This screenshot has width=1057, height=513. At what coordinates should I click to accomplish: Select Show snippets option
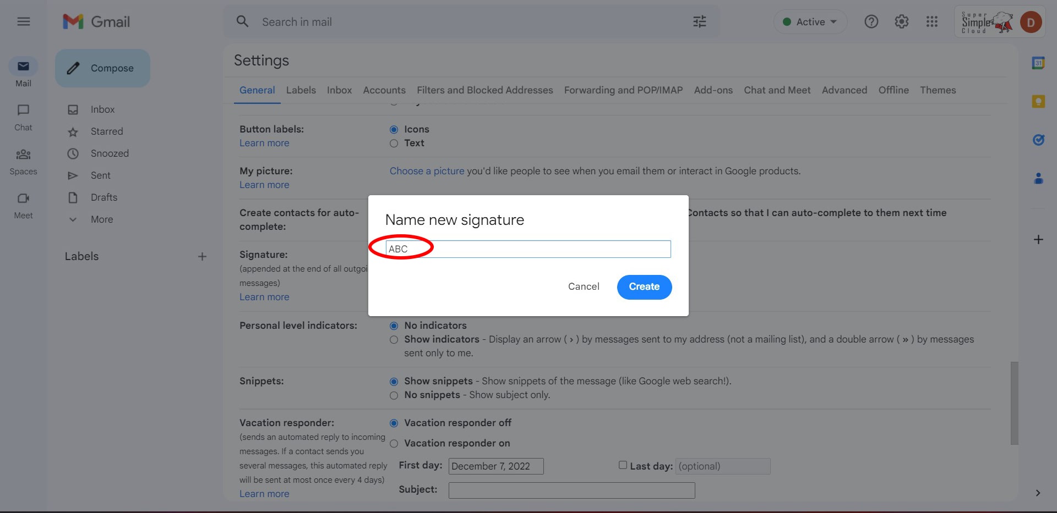pyautogui.click(x=394, y=382)
